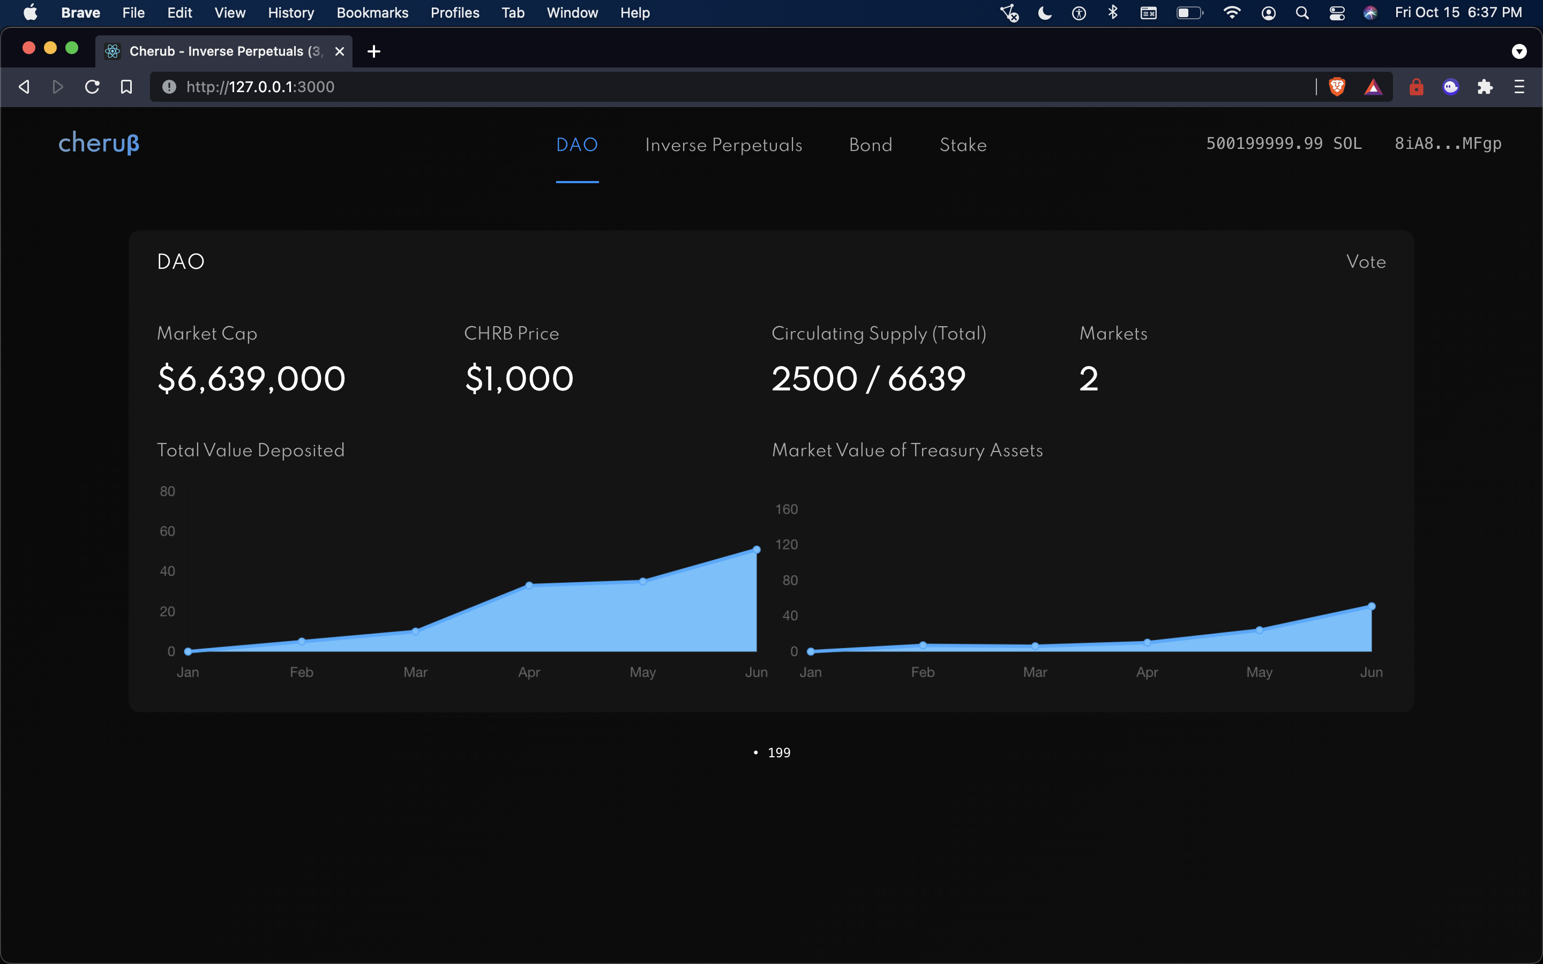The width and height of the screenshot is (1543, 964).
Task: Open the Phantom wallet extension icon
Action: [1450, 87]
